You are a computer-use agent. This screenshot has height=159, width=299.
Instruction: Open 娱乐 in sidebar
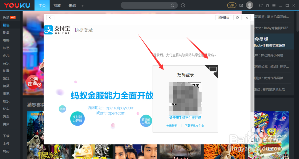6,101
